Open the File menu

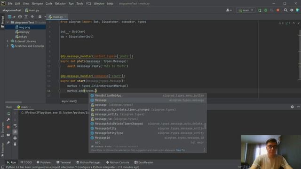(10, 3)
